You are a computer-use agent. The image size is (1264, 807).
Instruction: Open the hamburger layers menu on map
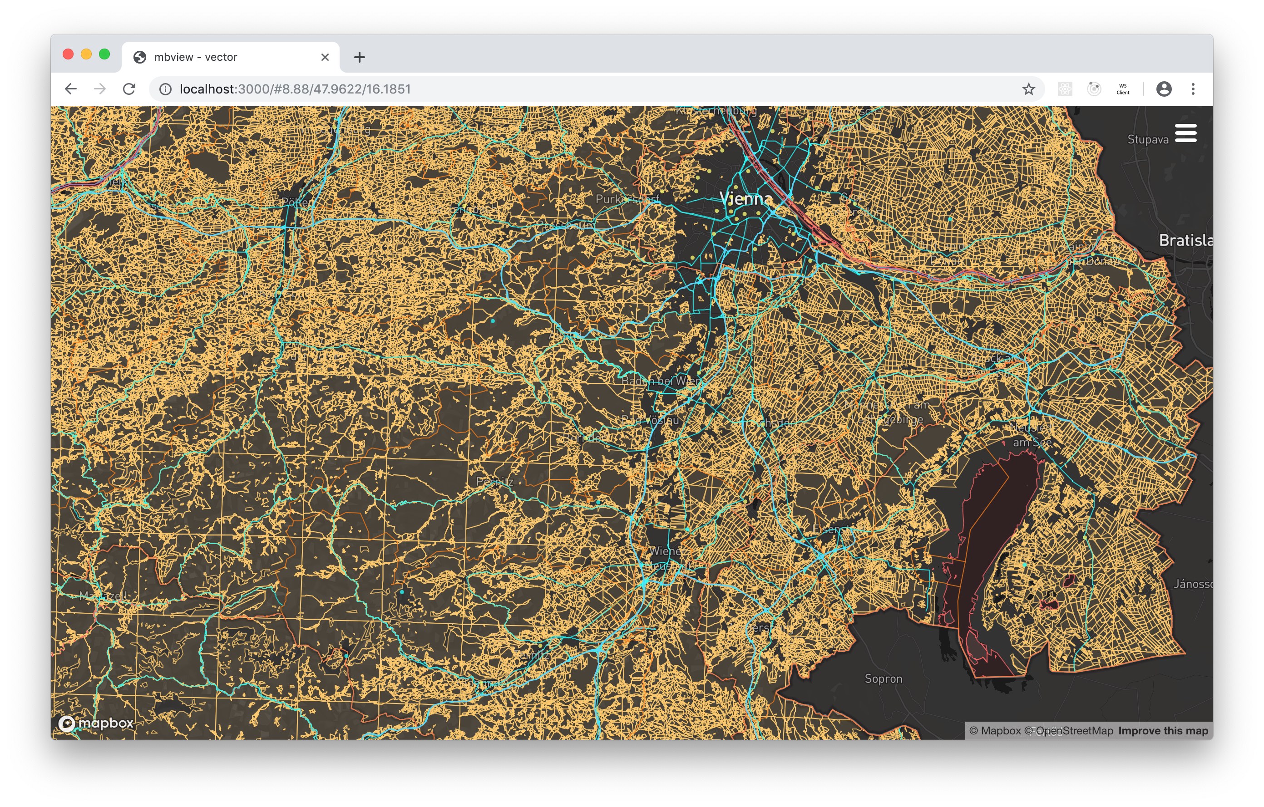[x=1185, y=133]
